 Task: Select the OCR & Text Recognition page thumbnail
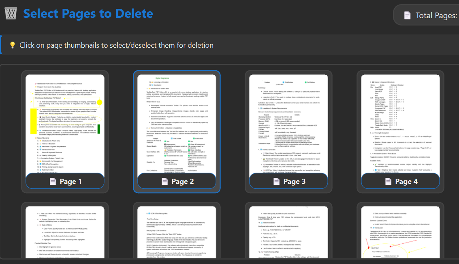coord(177,232)
